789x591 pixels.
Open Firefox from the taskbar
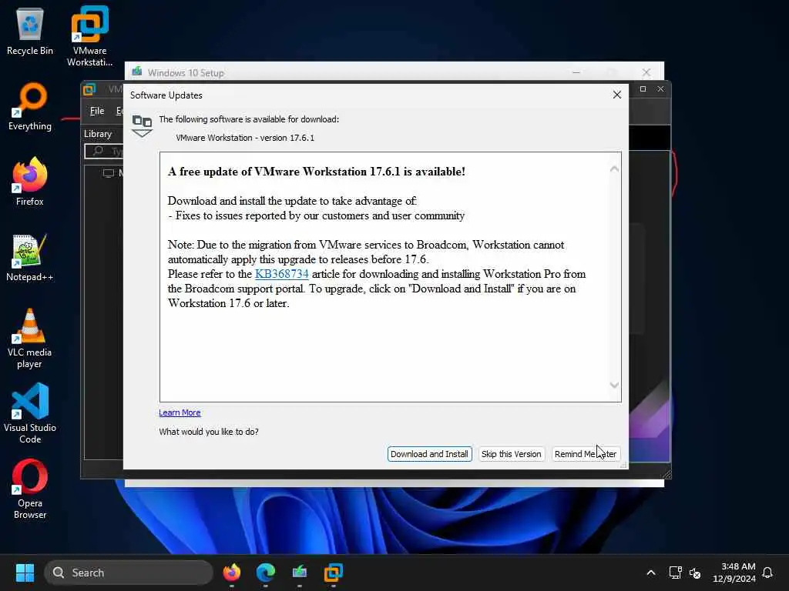[231, 573]
